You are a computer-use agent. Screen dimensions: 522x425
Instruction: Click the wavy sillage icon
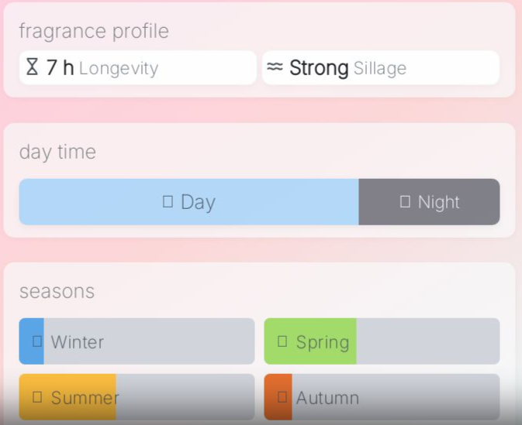click(x=275, y=67)
